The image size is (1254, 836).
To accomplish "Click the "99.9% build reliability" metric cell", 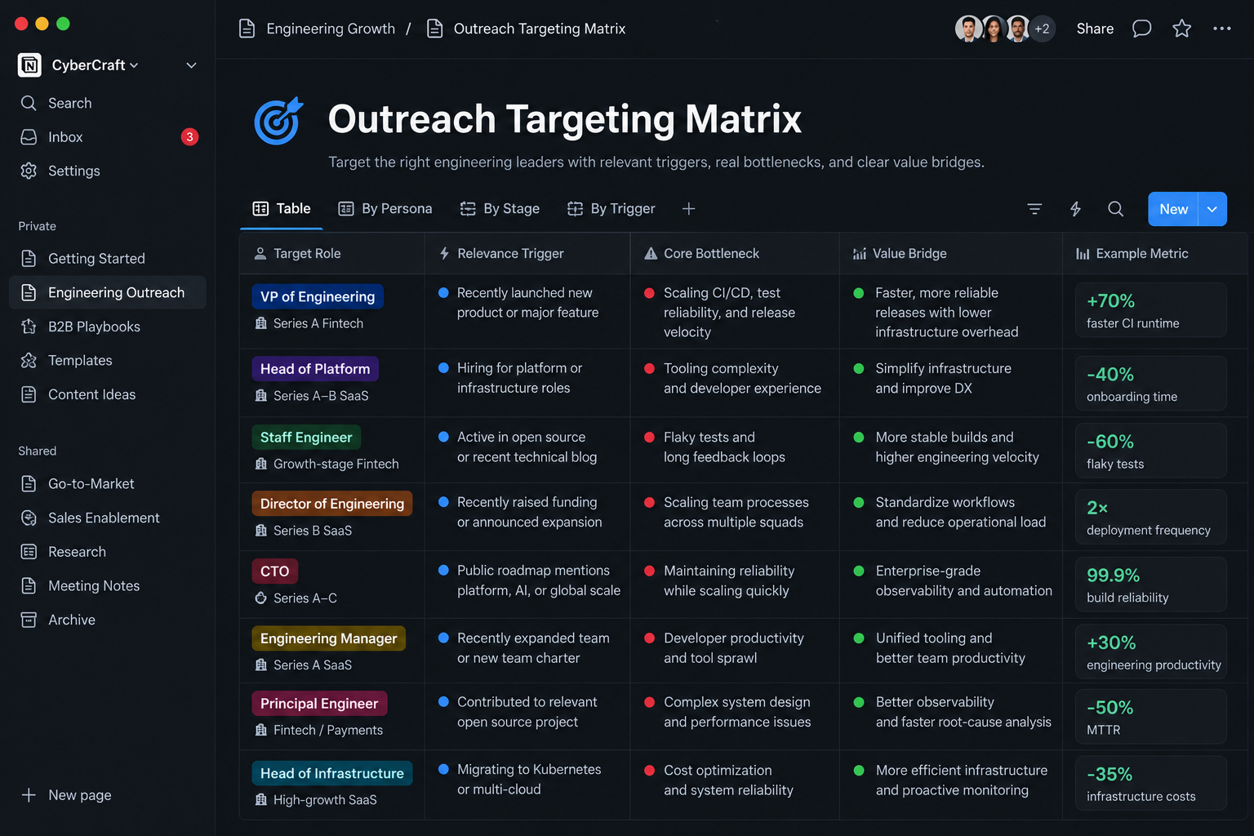I will pos(1151,585).
